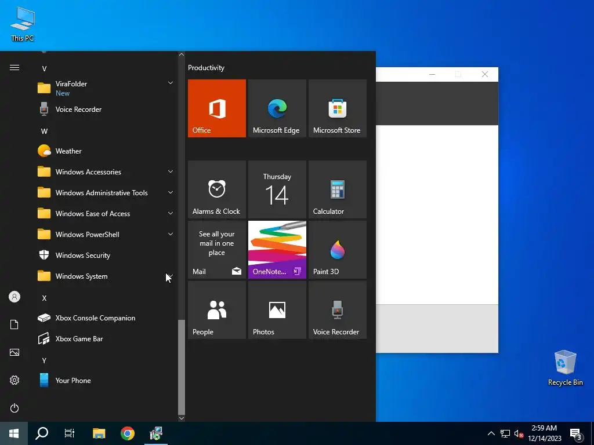The width and height of the screenshot is (594, 445).
Task: Open Alarms & Clock tile
Action: (x=217, y=189)
